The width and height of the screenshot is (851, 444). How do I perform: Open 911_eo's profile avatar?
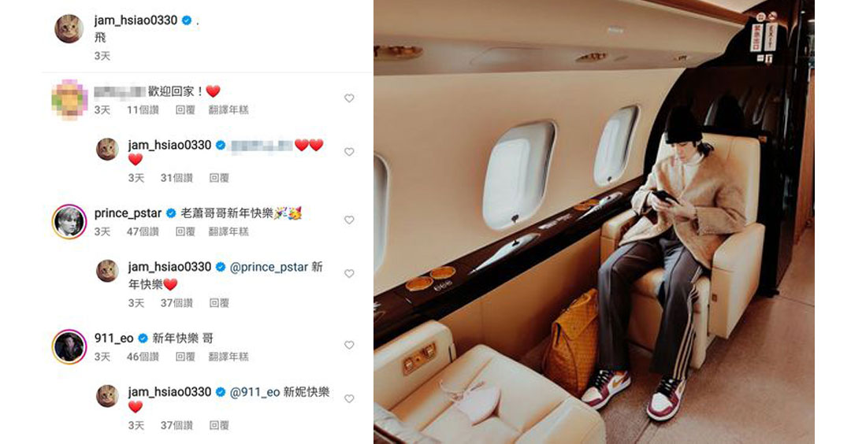coord(69,346)
